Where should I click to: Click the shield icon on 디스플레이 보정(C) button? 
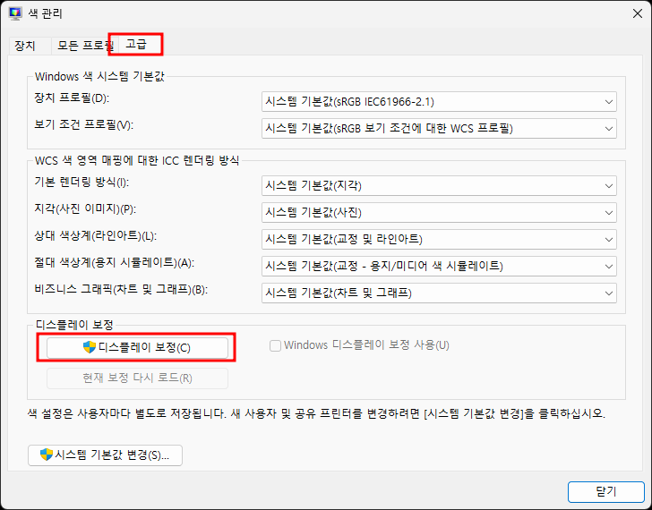coord(90,347)
